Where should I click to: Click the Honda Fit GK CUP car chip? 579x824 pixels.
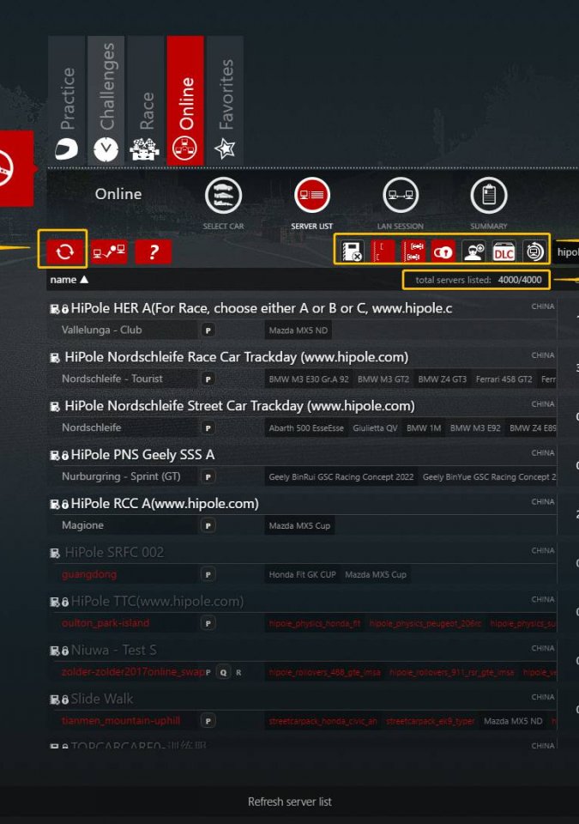pyautogui.click(x=303, y=575)
